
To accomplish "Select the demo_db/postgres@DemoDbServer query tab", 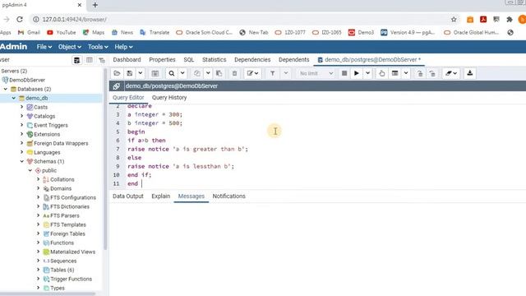I will [369, 59].
